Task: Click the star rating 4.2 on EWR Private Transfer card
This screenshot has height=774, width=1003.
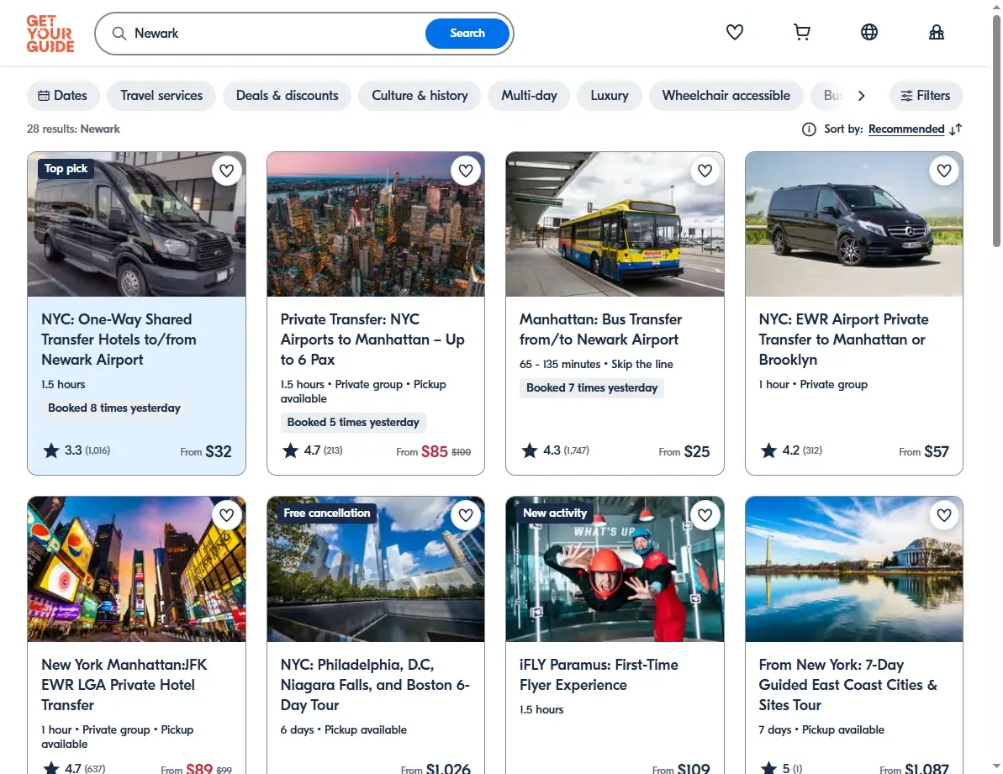Action: [x=791, y=450]
